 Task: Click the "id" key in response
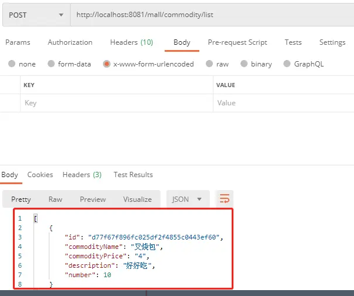(x=72, y=237)
